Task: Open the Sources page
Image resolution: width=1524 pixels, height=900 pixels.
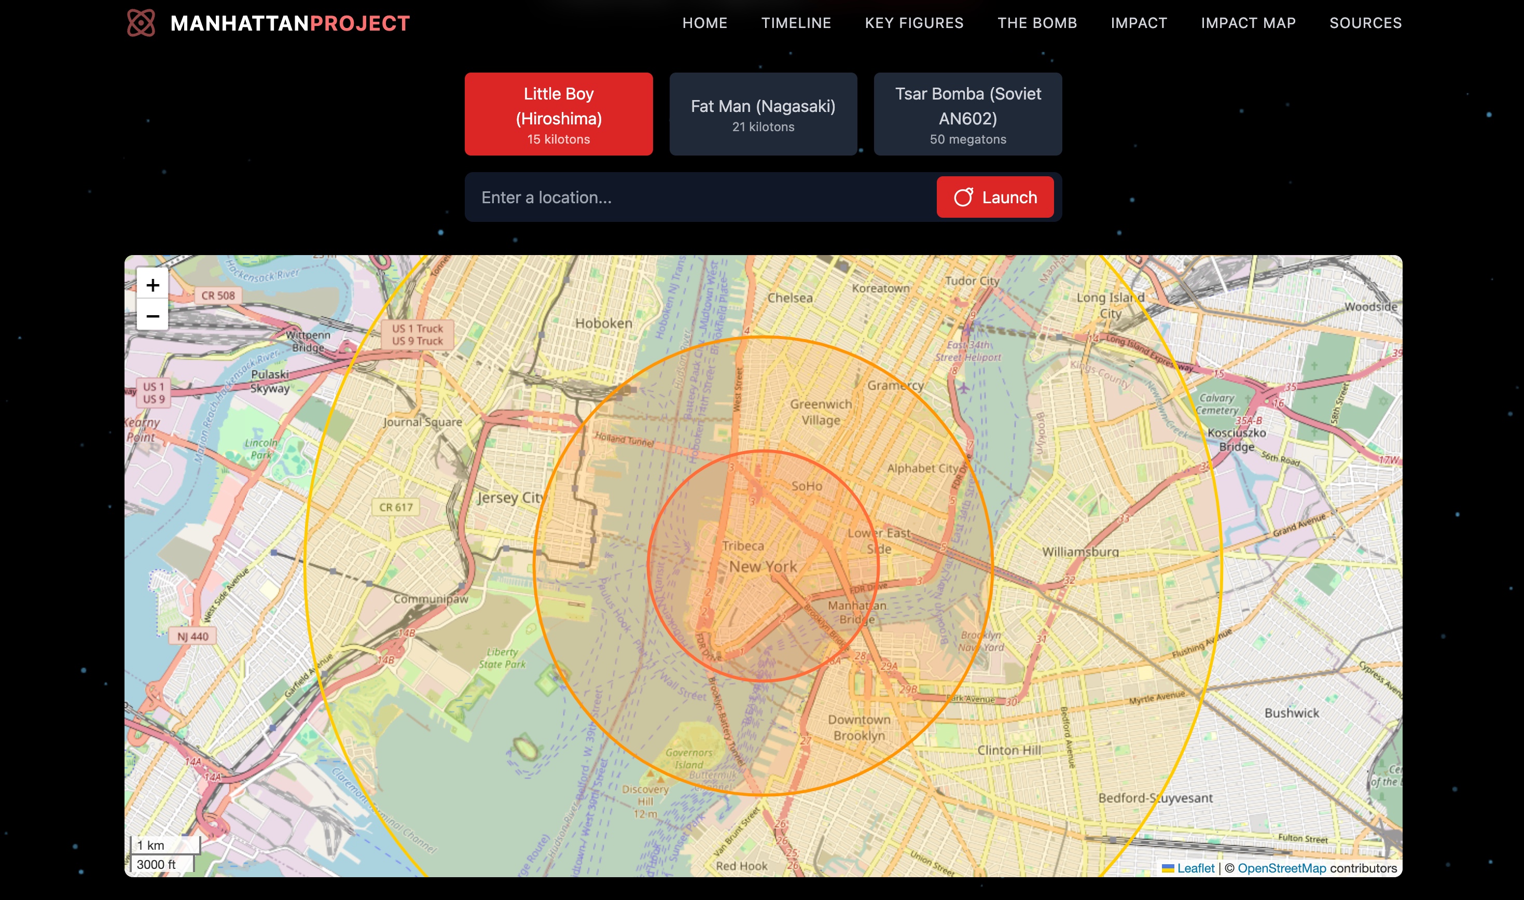Action: 1365,23
